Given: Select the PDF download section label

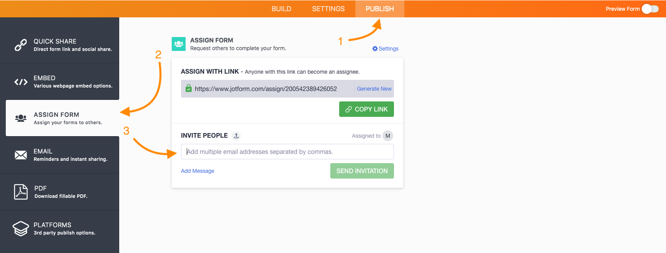Looking at the screenshot, I should click(x=41, y=188).
